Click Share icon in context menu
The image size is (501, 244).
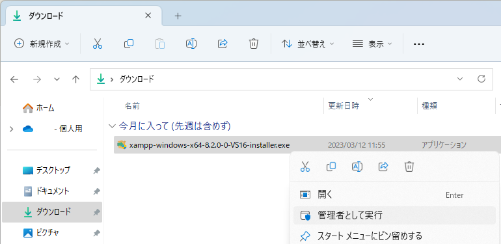[383, 167]
